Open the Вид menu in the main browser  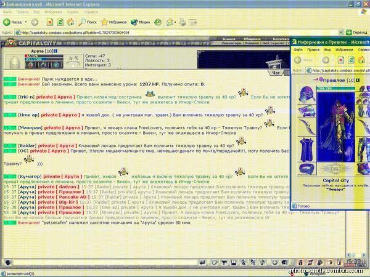tap(36, 12)
